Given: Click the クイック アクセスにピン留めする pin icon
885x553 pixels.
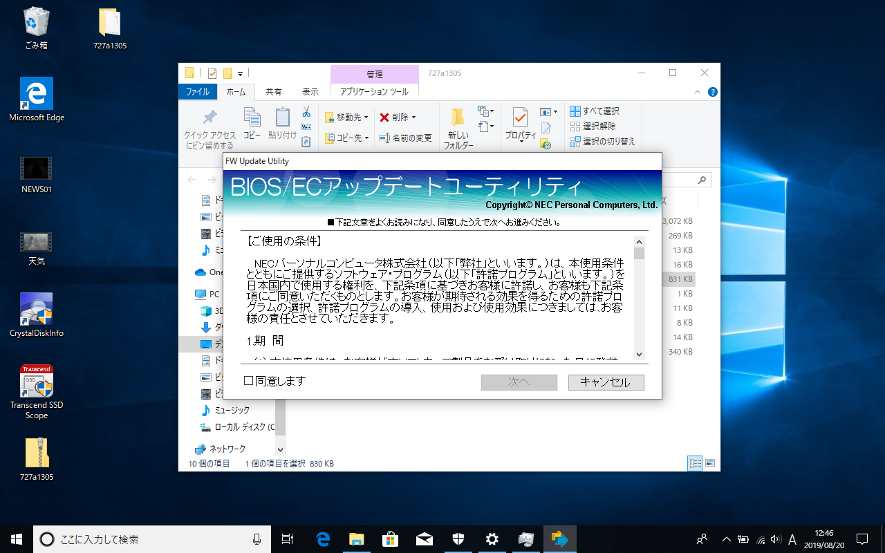Looking at the screenshot, I should (210, 118).
